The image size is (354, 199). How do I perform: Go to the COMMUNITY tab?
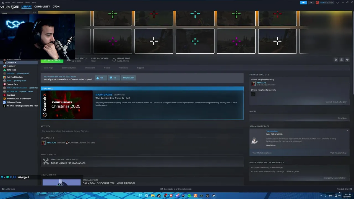42,7
